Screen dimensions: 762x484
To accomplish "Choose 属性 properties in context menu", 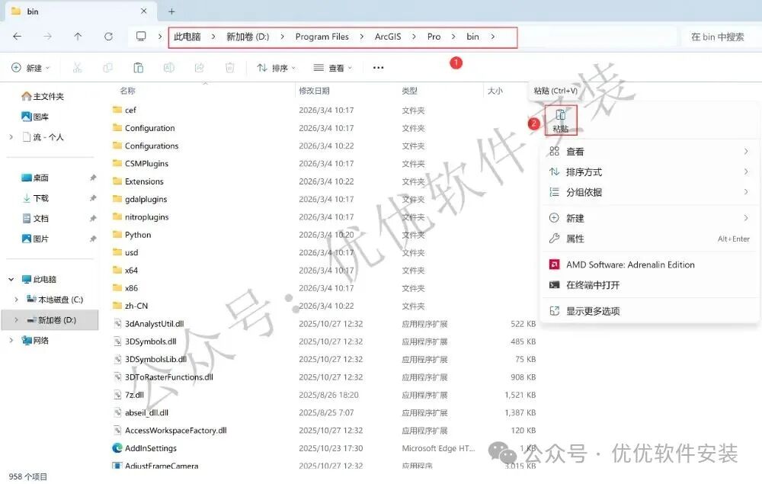I will [649, 239].
